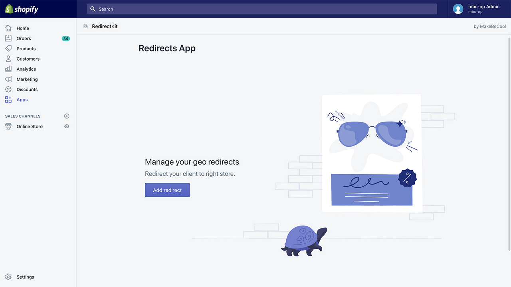The image size is (511, 287).
Task: Select Online Store channel
Action: click(x=29, y=126)
